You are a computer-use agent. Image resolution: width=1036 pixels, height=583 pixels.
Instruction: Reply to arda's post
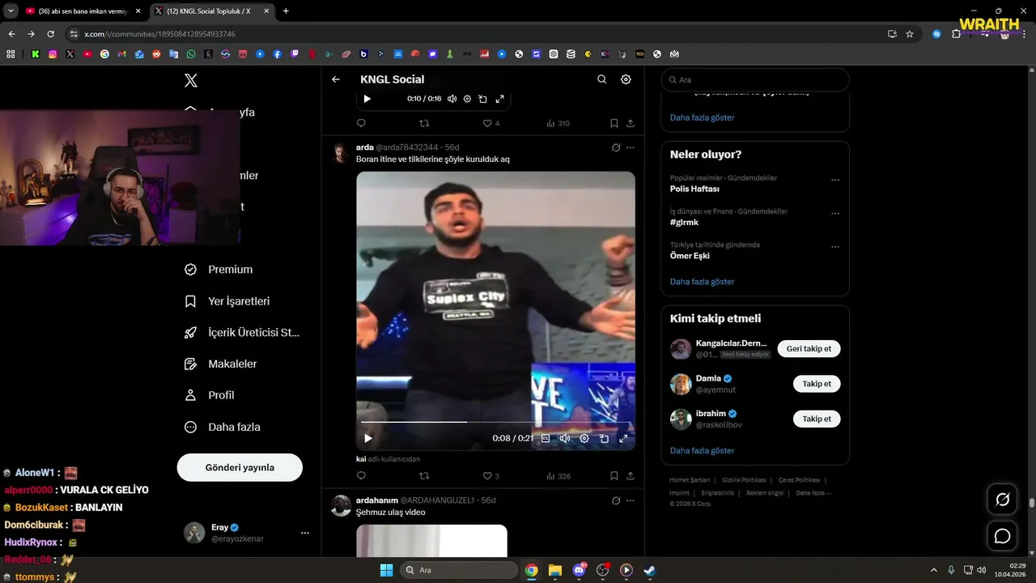(x=361, y=476)
